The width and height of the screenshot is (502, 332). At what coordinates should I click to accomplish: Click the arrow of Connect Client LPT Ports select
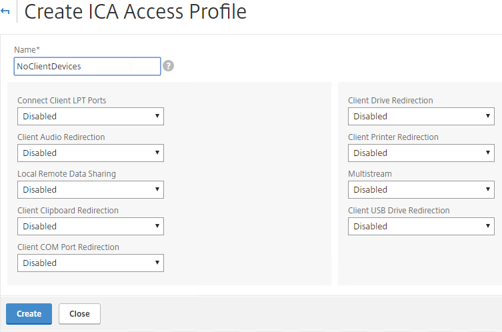click(157, 116)
